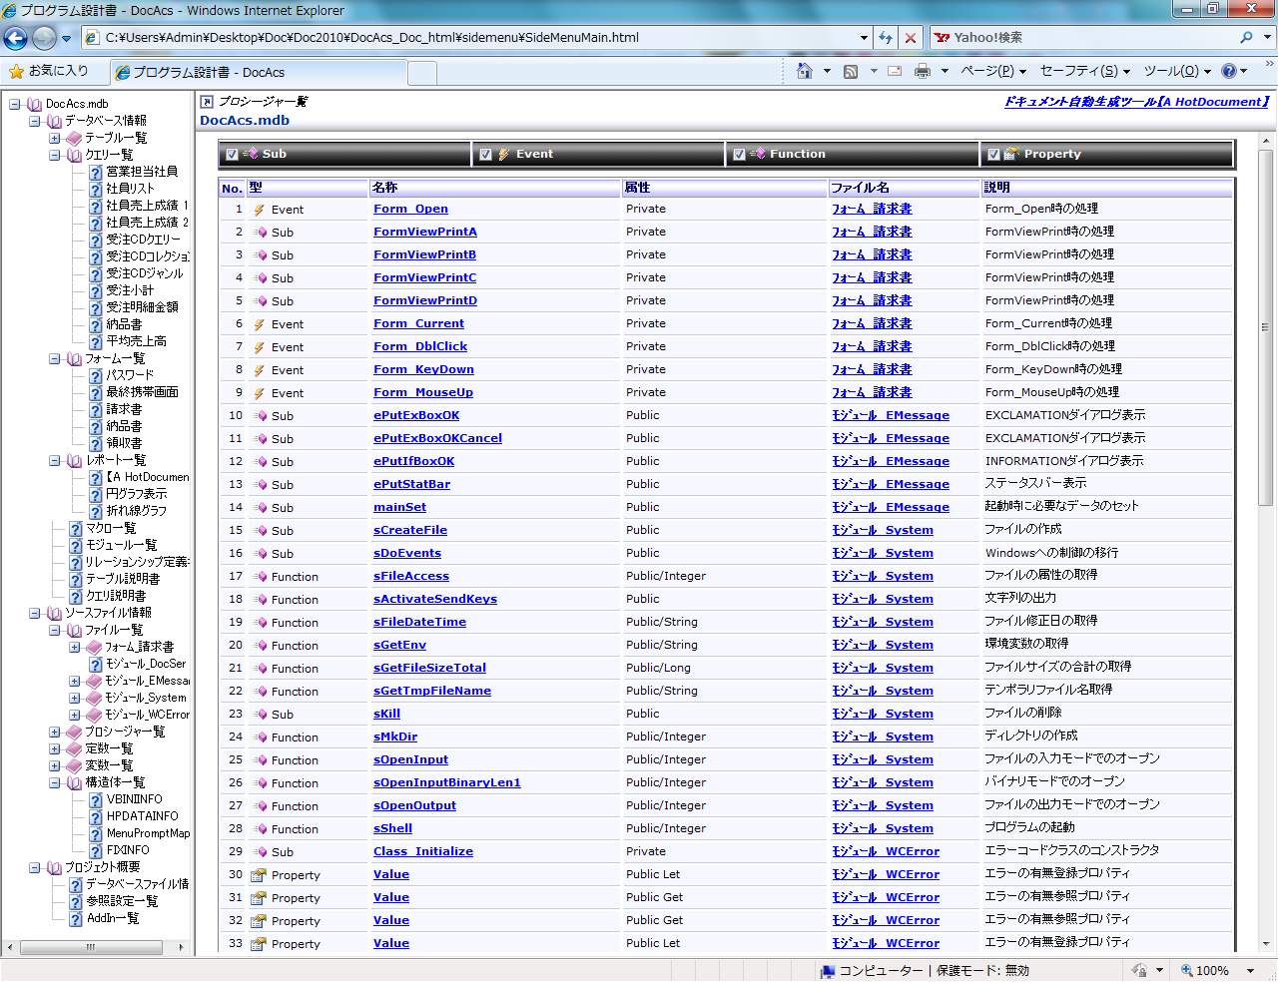This screenshot has height=982, width=1278.
Task: Click the Forward navigation arrow
Action: click(44, 38)
